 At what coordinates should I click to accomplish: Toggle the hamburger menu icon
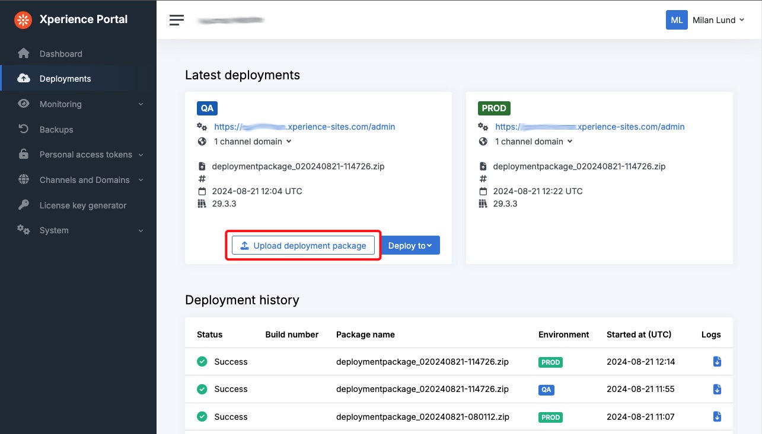click(x=177, y=20)
